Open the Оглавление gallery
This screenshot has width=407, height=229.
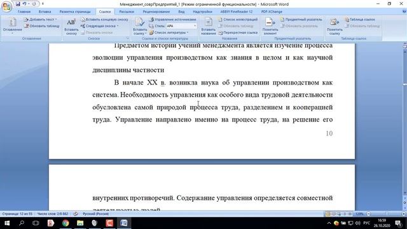coord(13,25)
